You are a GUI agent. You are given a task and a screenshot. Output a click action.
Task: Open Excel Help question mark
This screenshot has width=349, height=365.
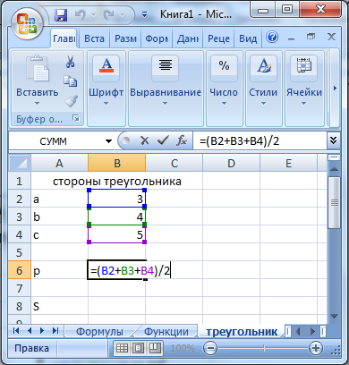point(272,38)
